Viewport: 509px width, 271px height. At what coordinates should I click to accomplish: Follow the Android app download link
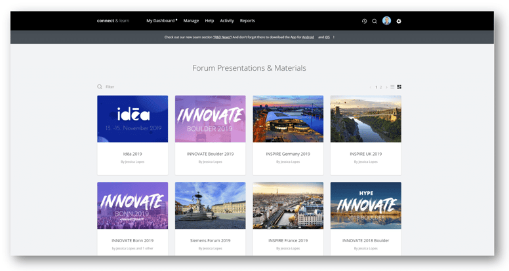pos(308,37)
